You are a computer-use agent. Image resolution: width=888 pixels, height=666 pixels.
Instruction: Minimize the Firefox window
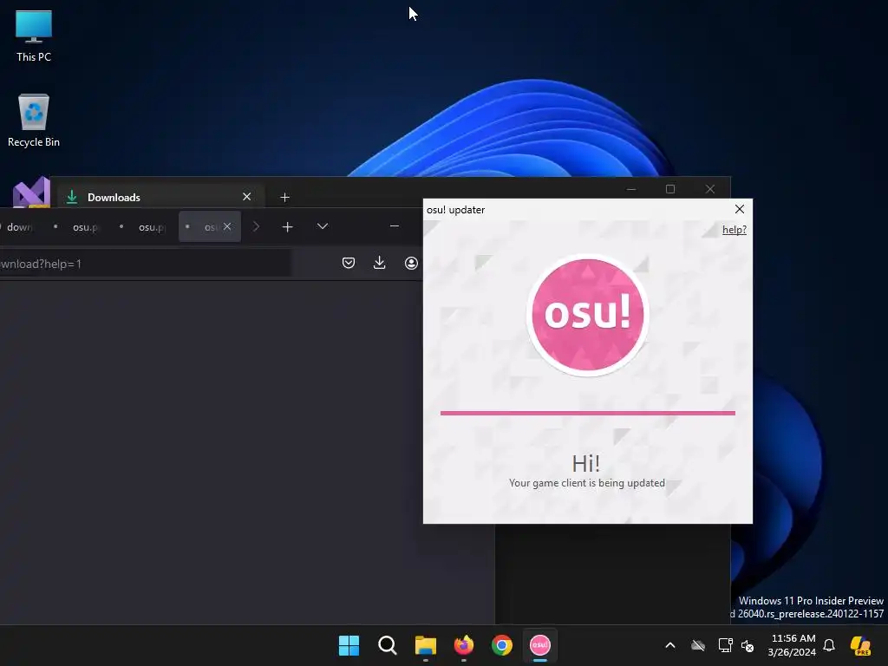[395, 226]
